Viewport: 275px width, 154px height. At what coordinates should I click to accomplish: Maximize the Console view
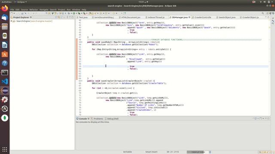pyautogui.click(x=269, y=118)
